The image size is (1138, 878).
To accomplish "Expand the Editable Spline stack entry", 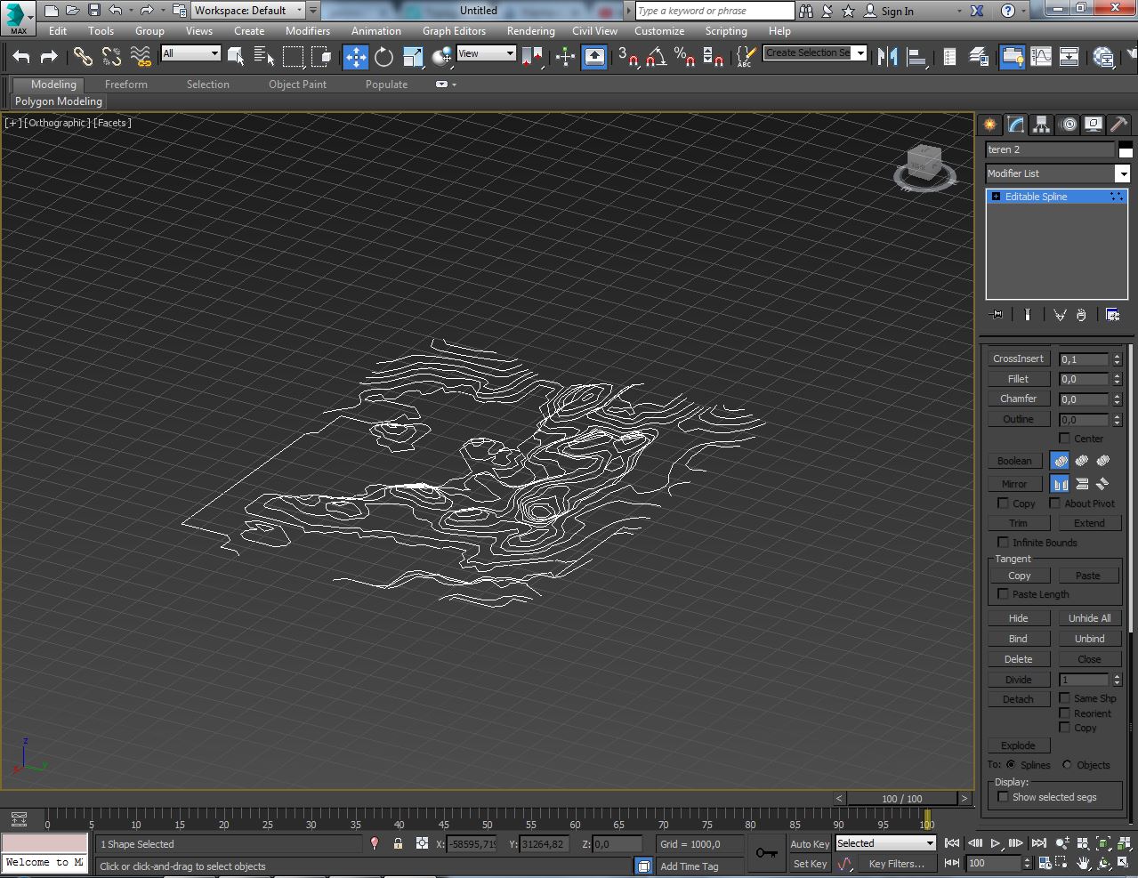I will pyautogui.click(x=996, y=197).
